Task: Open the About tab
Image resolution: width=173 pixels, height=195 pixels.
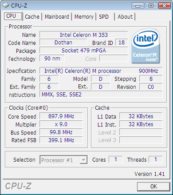Action: click(125, 16)
